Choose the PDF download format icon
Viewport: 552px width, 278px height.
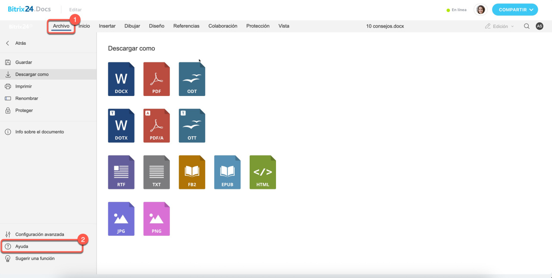tap(157, 79)
